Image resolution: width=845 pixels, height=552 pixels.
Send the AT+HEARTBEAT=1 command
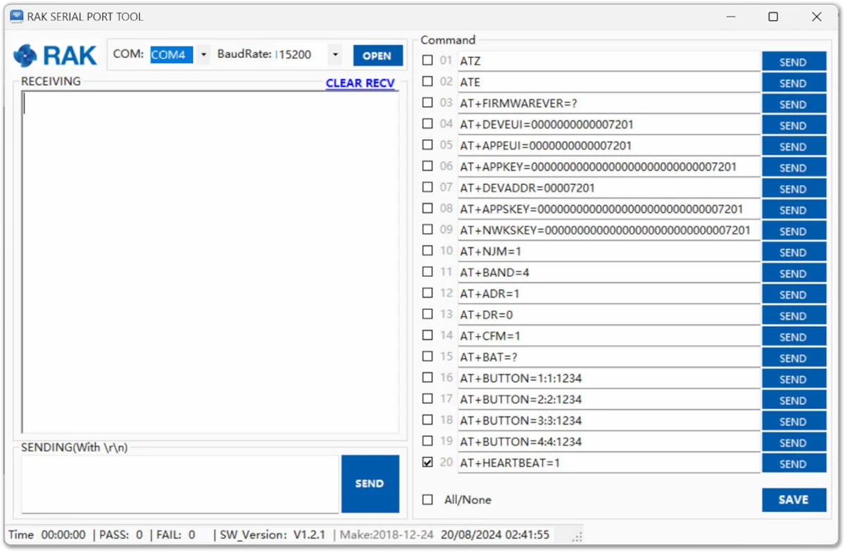pos(794,463)
